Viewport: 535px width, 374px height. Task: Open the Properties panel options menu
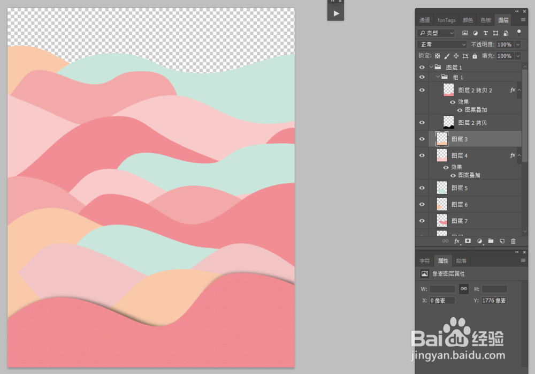pos(523,260)
